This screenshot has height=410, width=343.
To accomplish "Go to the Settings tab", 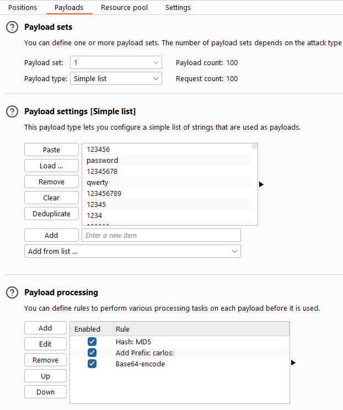I will 178,8.
